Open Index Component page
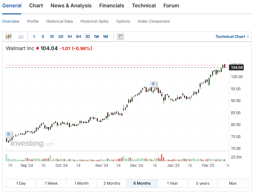Screen dimensions: 253x192 [x=154, y=21]
